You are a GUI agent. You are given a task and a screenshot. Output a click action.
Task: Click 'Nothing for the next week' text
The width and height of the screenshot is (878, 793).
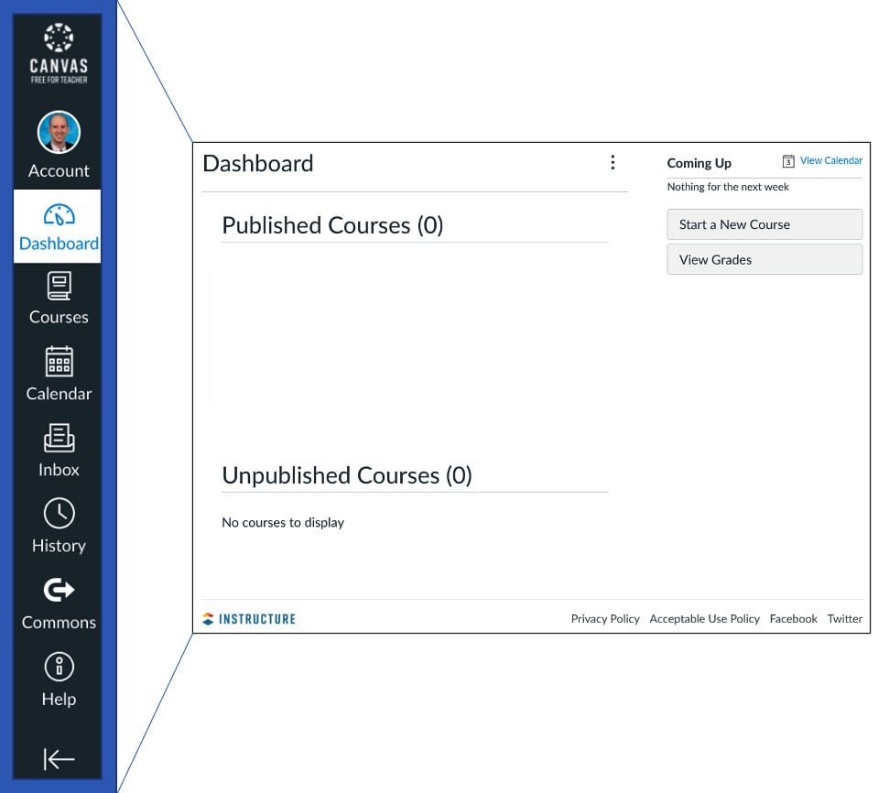728,187
